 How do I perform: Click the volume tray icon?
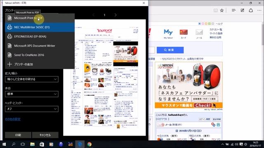pos(236,144)
